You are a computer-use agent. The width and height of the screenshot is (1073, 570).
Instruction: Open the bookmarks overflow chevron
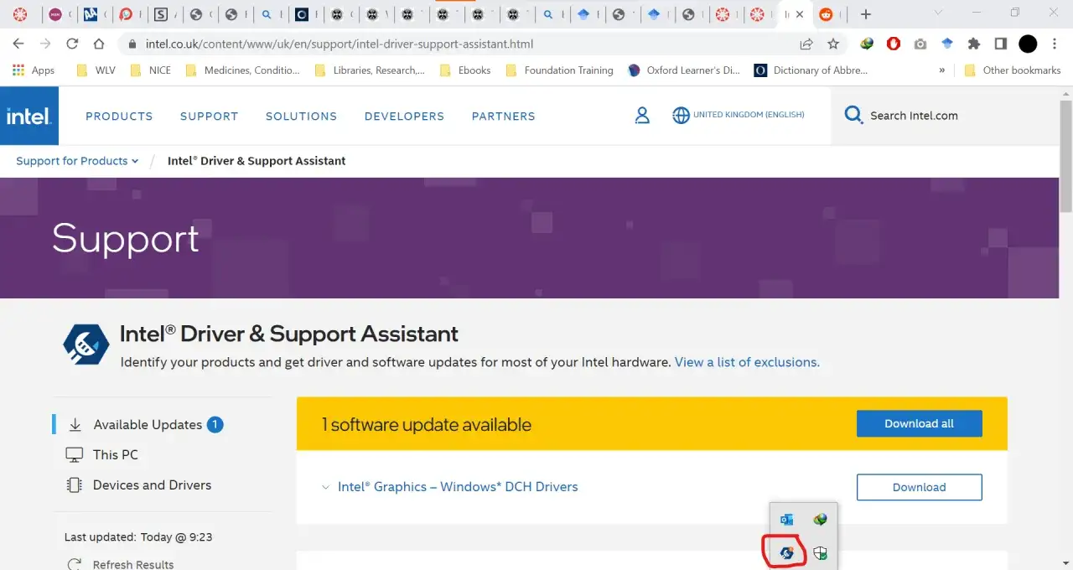tap(941, 70)
